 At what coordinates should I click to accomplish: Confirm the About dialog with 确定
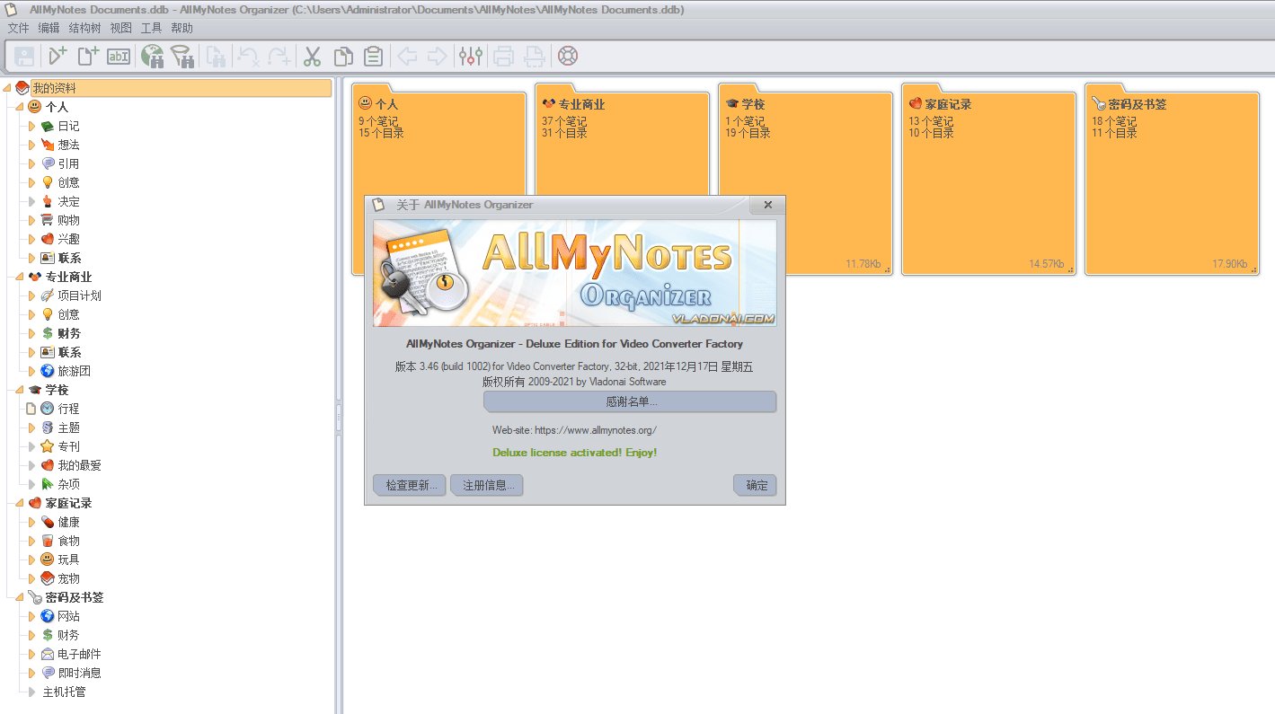755,485
